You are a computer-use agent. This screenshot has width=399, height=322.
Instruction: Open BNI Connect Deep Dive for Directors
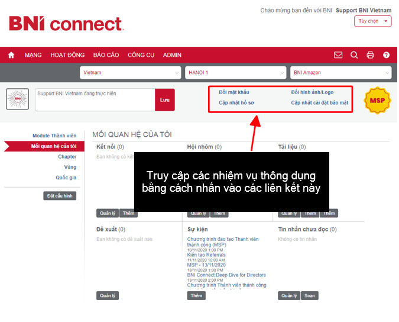pos(226,275)
